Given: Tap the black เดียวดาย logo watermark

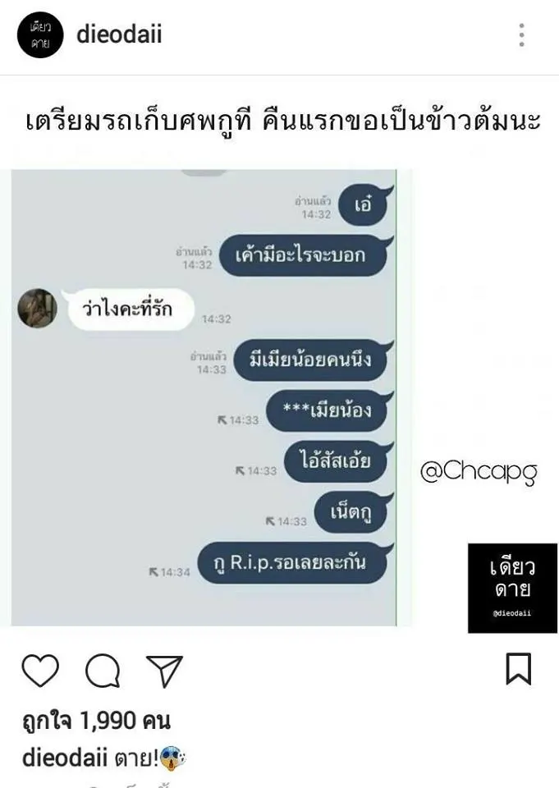Looking at the screenshot, I should (x=513, y=588).
